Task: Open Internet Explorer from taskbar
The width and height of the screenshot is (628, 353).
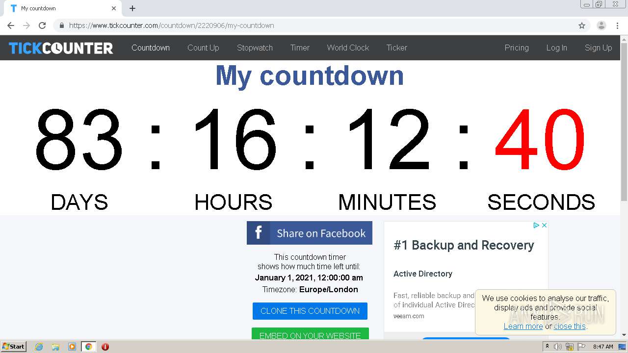Action: (x=39, y=347)
